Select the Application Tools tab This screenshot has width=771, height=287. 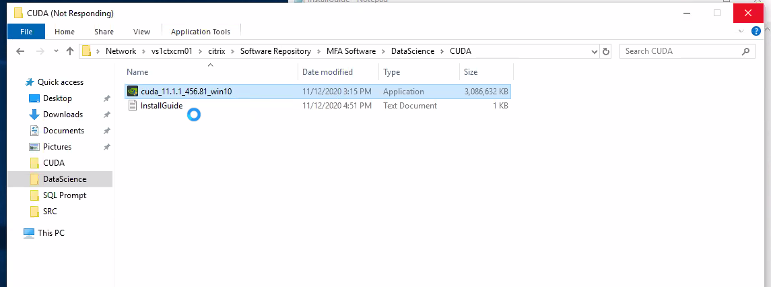(x=200, y=32)
